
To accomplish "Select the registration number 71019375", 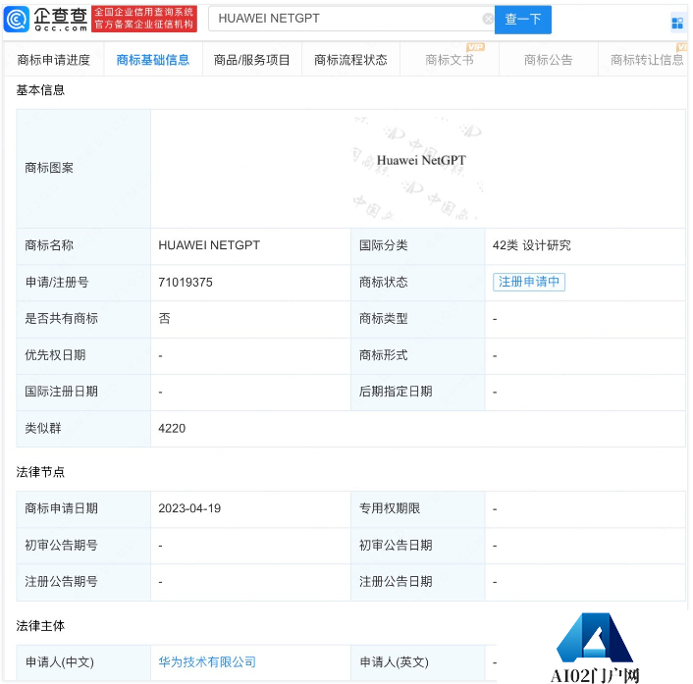I will [186, 283].
